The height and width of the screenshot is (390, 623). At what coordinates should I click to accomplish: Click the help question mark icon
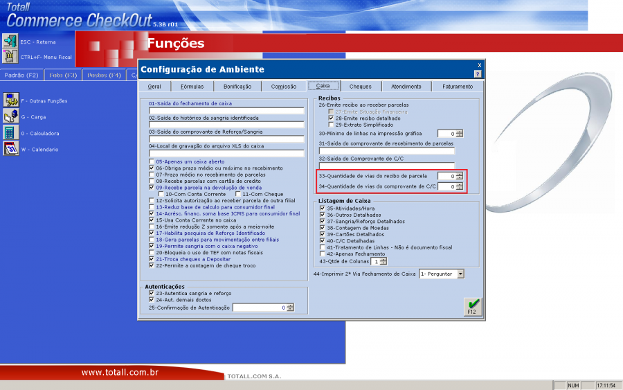click(478, 73)
